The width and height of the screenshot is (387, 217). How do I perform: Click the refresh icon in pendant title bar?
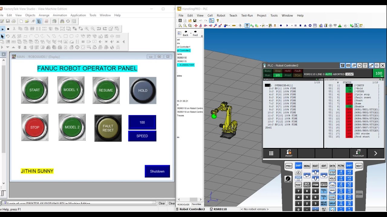pos(359,65)
